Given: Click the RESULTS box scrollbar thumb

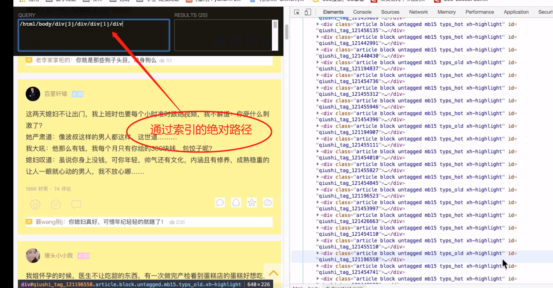Looking at the screenshot, I should pyautogui.click(x=275, y=24).
